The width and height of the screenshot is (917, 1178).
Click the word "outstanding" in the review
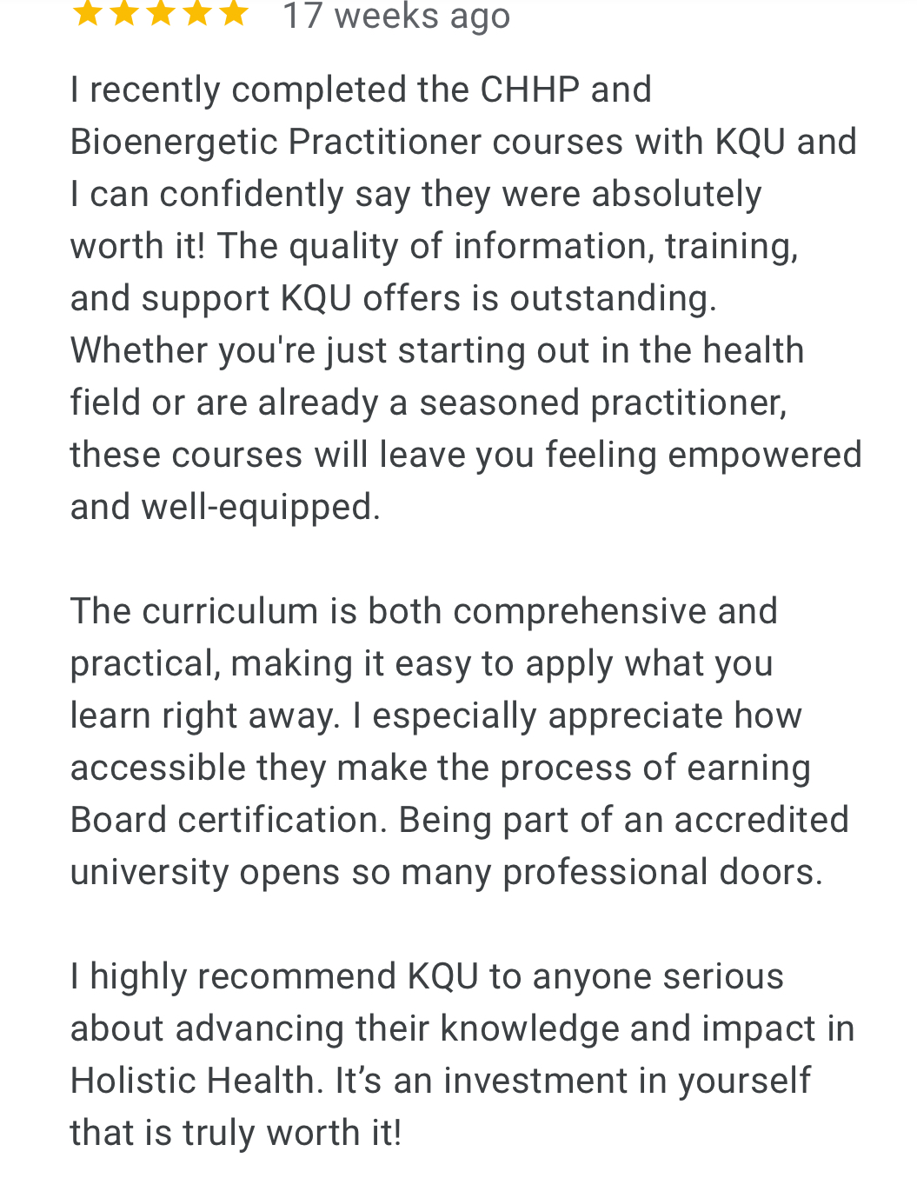click(x=611, y=298)
